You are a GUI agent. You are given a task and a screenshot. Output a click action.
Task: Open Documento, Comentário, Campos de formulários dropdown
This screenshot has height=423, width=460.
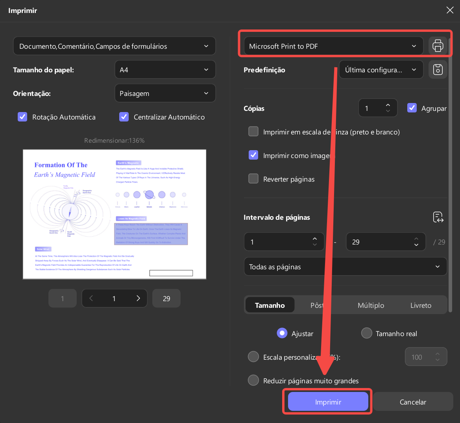coord(115,46)
